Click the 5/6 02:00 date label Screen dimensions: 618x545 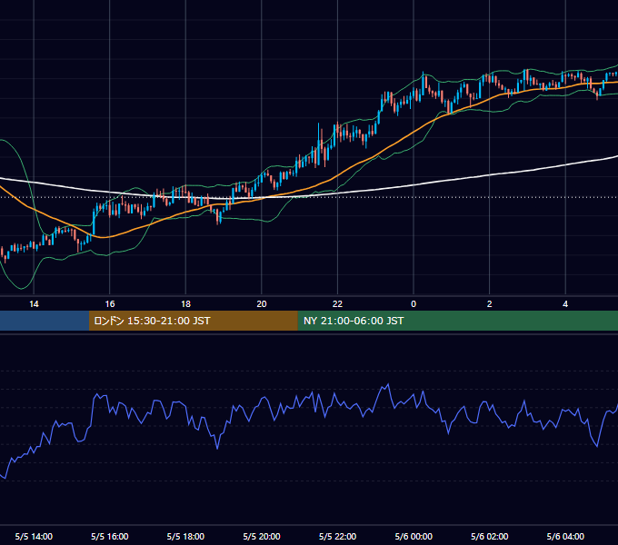[x=490, y=536]
